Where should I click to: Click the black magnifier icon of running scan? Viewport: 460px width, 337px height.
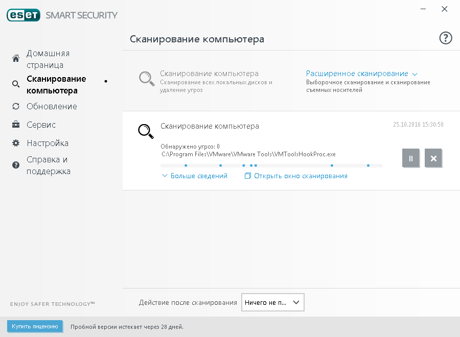(146, 131)
